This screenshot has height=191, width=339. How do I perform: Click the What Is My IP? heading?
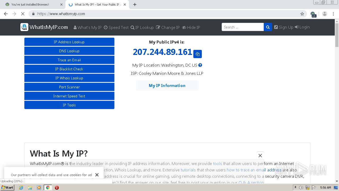[x=59, y=154]
